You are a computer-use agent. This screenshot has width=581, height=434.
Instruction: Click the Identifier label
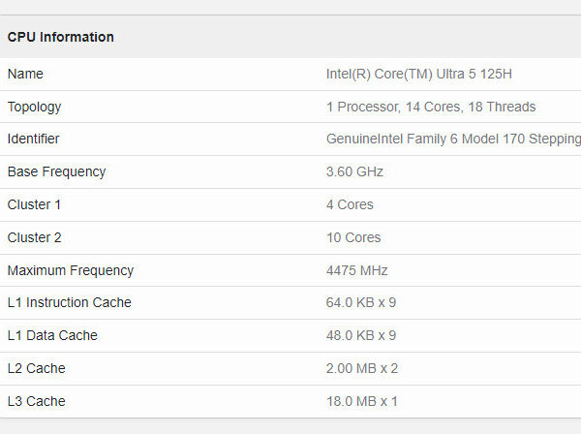coord(33,139)
